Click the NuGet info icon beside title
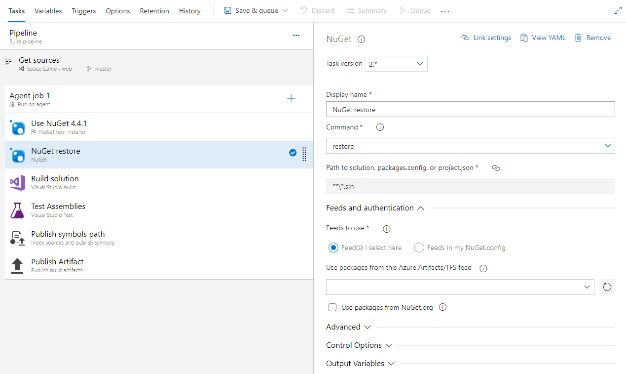Viewport: 626px width, 374px height. click(x=361, y=40)
